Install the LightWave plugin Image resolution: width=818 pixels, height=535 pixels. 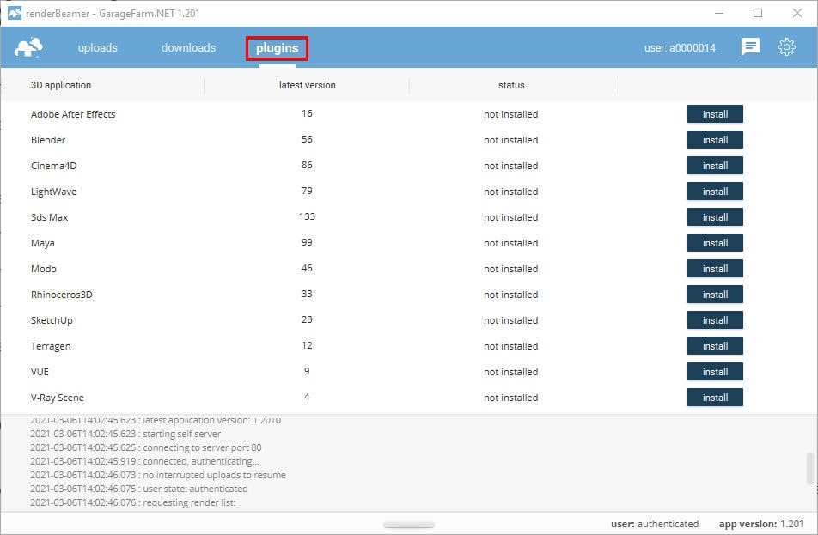(x=715, y=192)
